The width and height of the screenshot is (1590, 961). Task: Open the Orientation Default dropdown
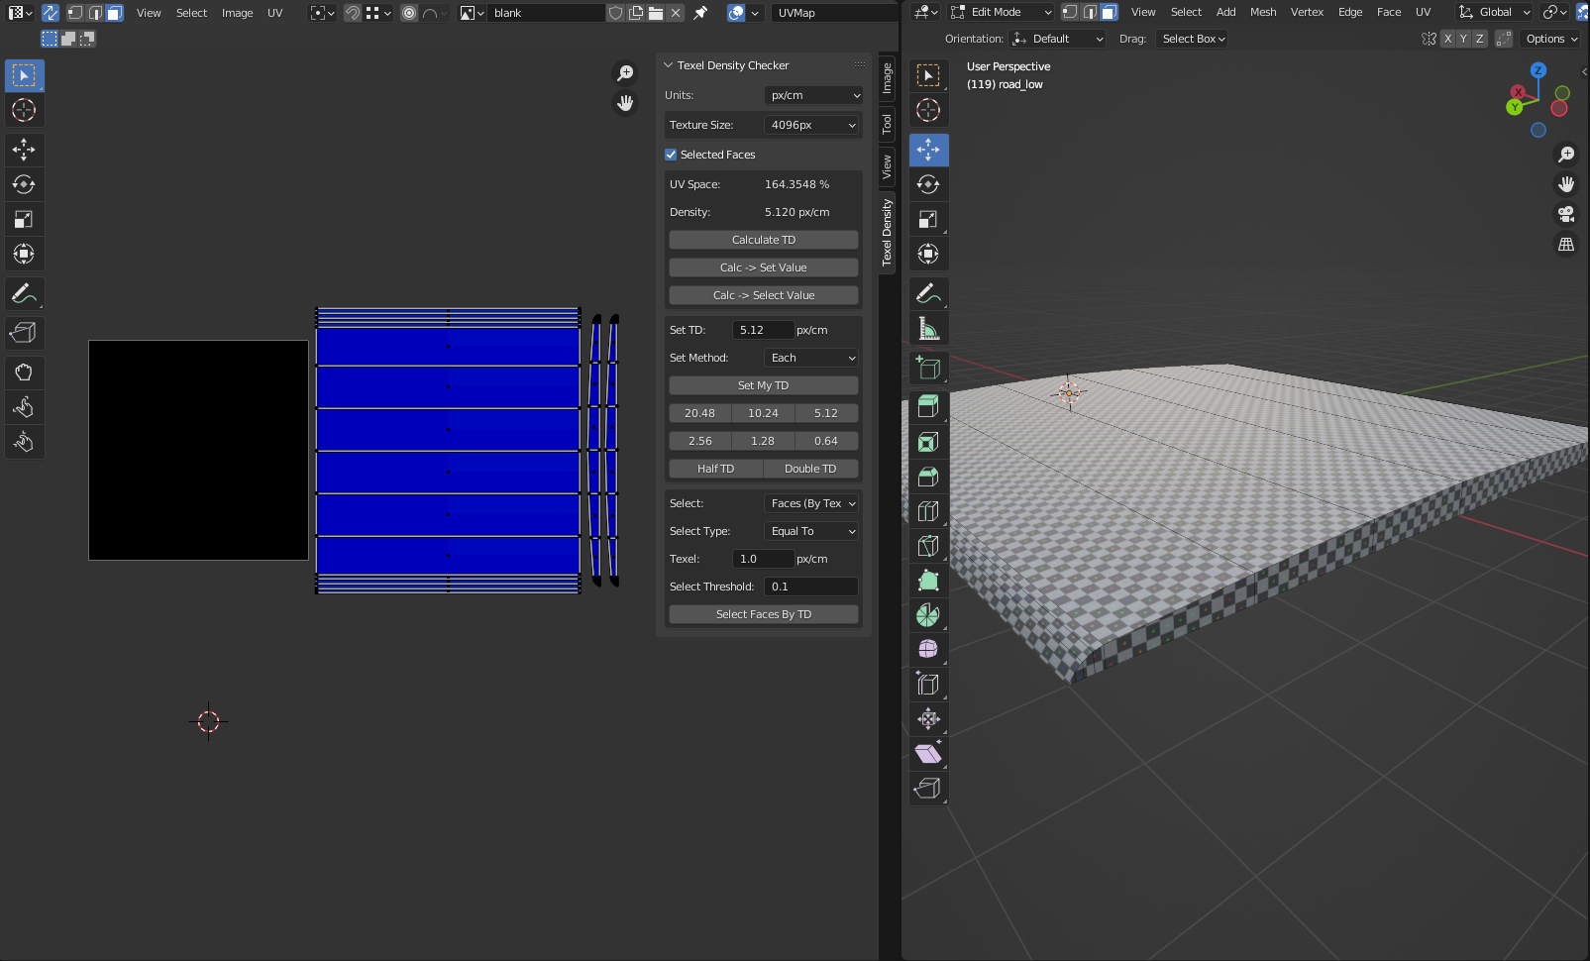[1057, 39]
